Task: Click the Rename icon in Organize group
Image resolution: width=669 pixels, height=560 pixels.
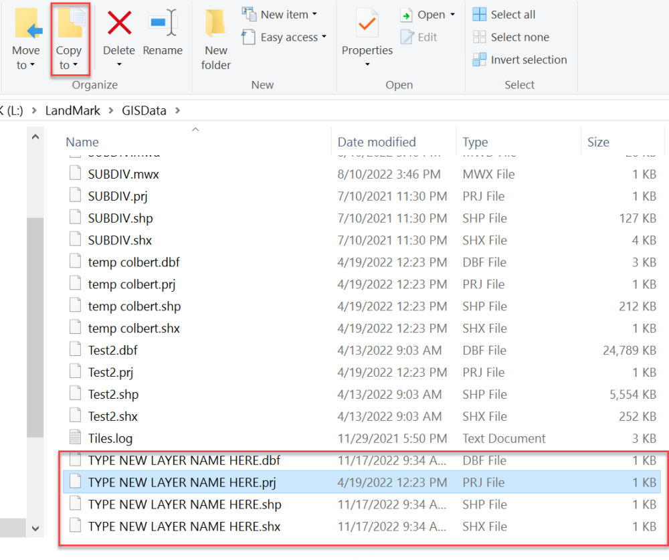Action: (x=163, y=23)
